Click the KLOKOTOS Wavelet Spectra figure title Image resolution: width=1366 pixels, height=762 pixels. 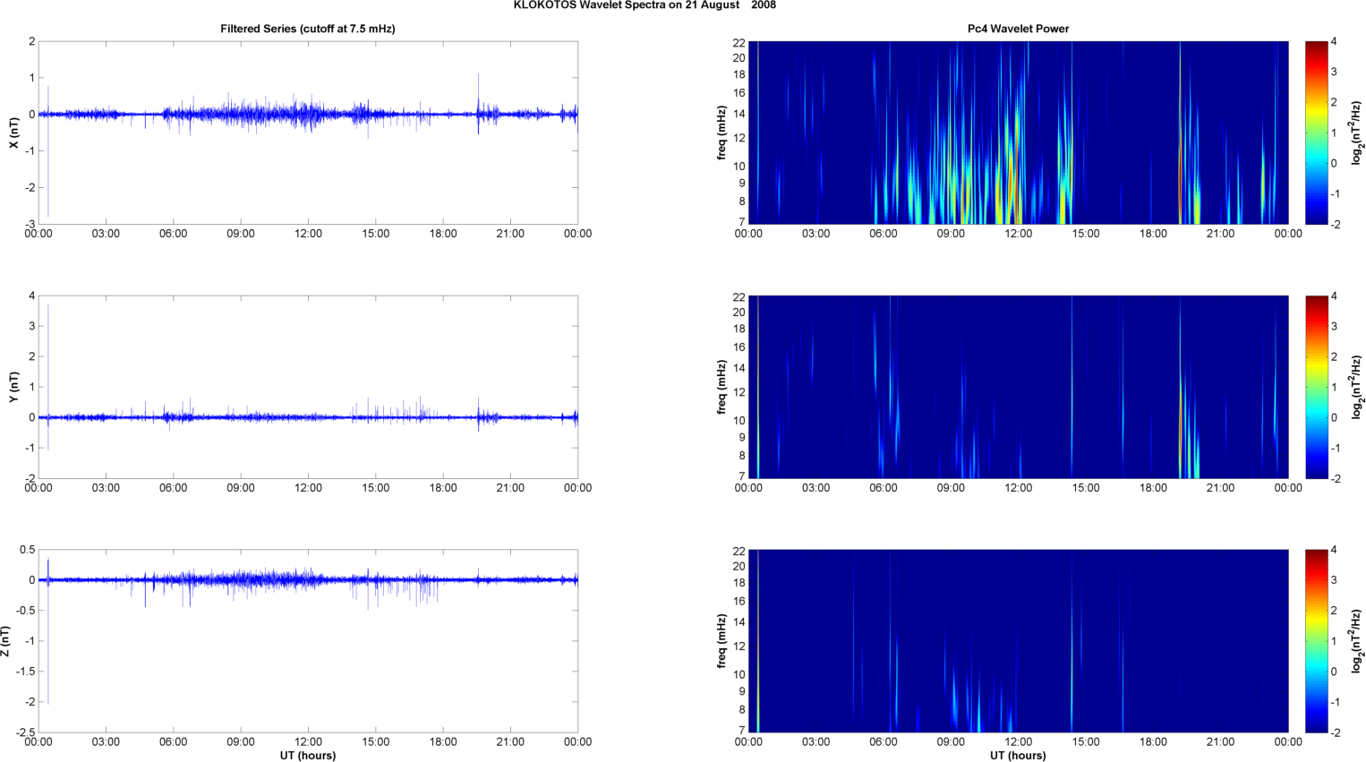(644, 5)
